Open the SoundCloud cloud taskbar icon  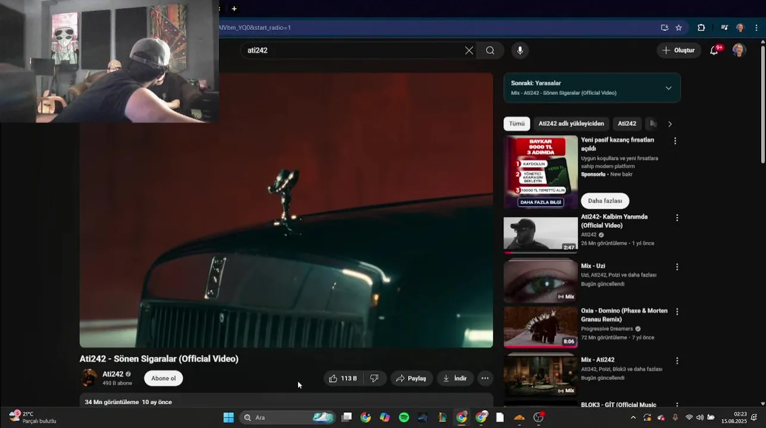pos(519,417)
